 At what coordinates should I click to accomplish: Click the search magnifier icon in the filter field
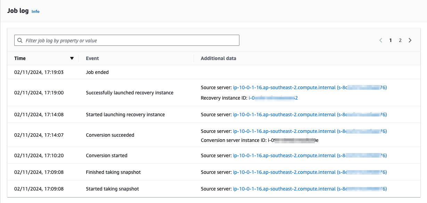point(20,40)
